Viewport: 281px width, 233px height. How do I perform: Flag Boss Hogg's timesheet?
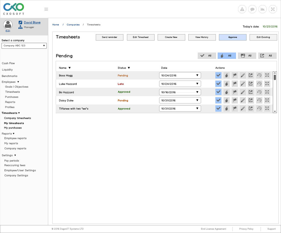pyautogui.click(x=235, y=75)
